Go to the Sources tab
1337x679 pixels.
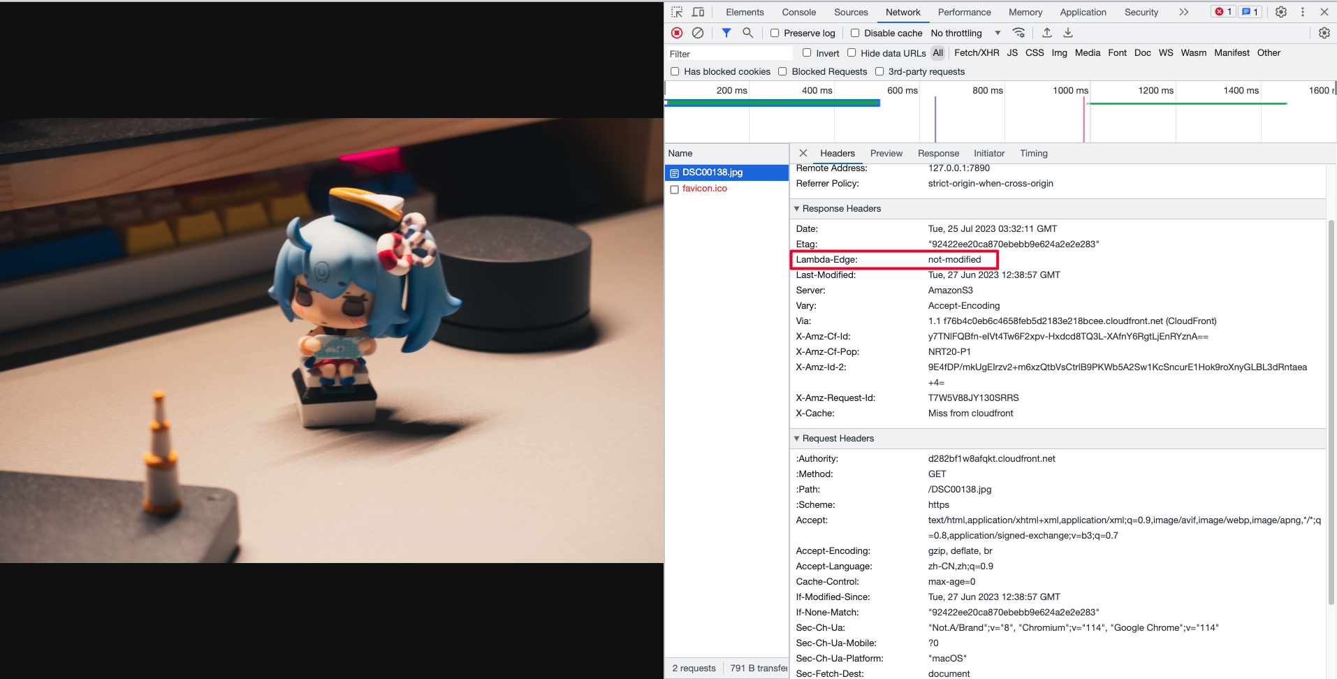(x=851, y=12)
